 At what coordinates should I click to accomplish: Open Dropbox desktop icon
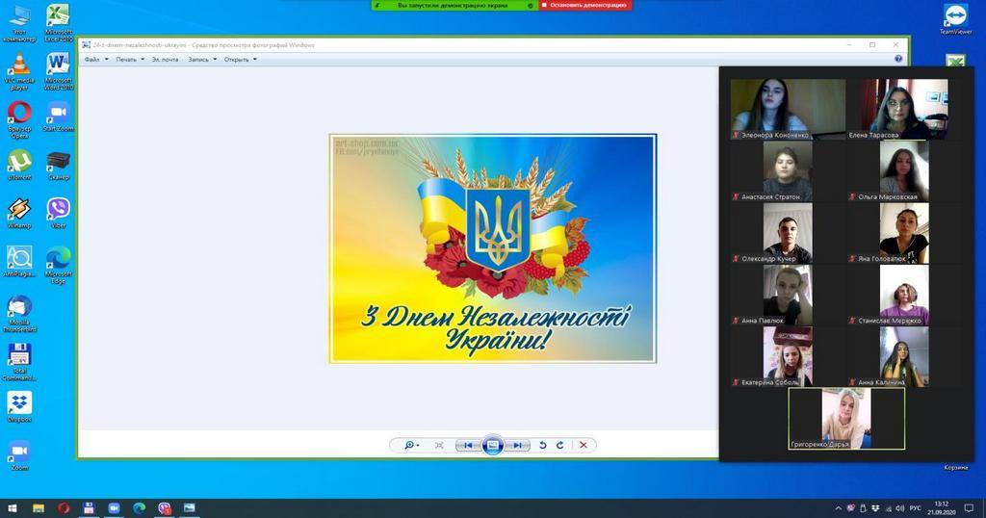19,407
